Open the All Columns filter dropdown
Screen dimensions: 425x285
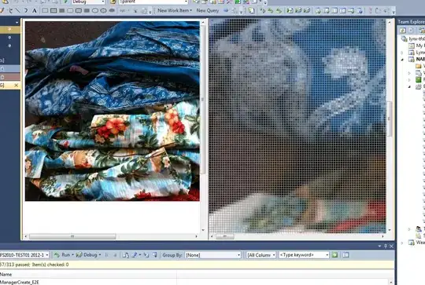(x=261, y=255)
